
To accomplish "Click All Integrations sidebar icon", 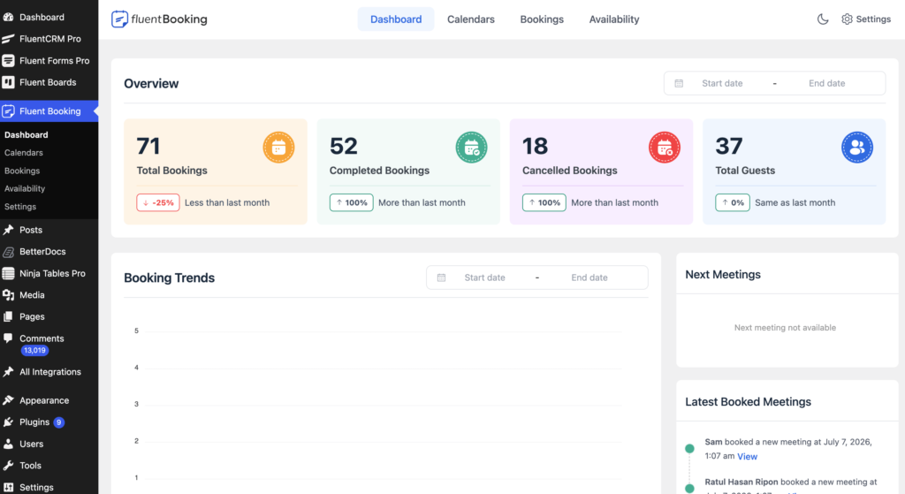I will coord(8,372).
